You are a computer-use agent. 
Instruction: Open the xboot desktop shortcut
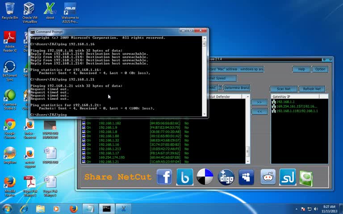tap(50, 11)
